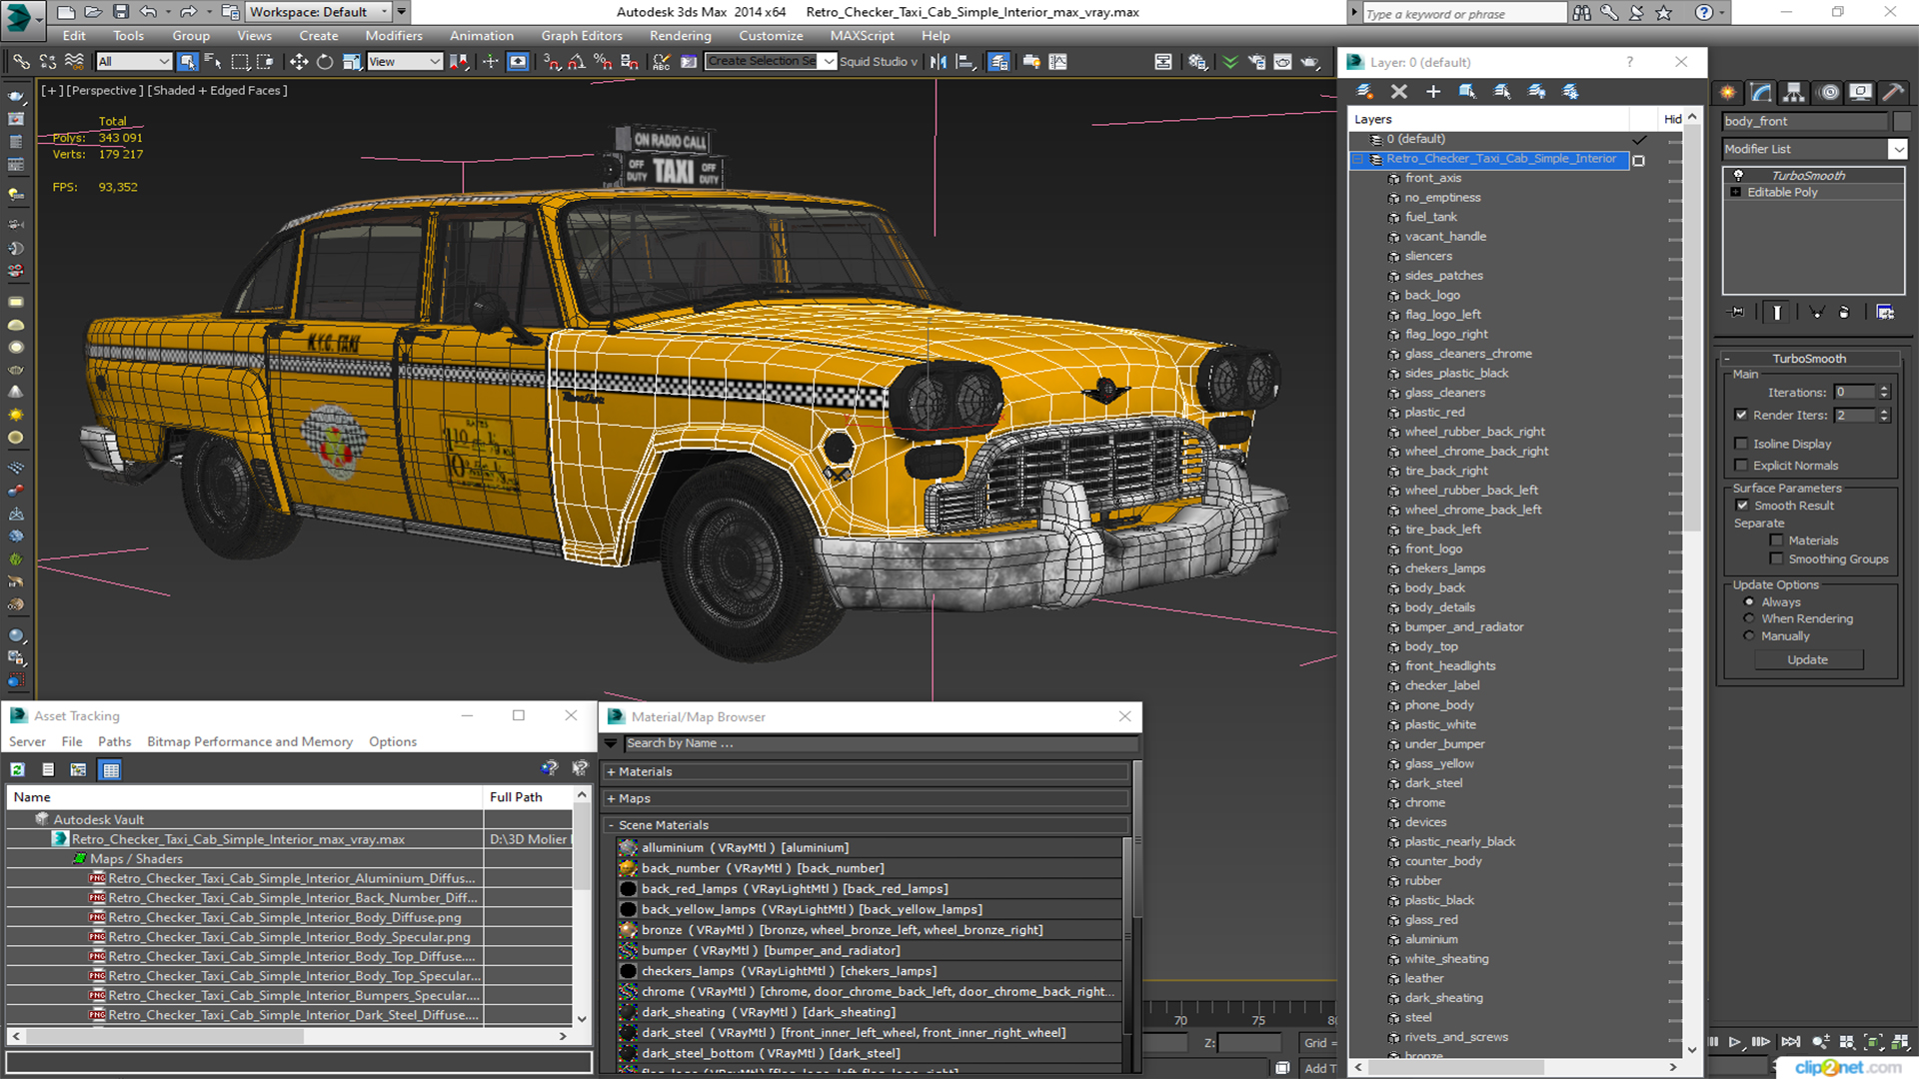Click Create New Layer icon in Layer dialog
Screen dimensions: 1919x1079
click(x=1364, y=92)
